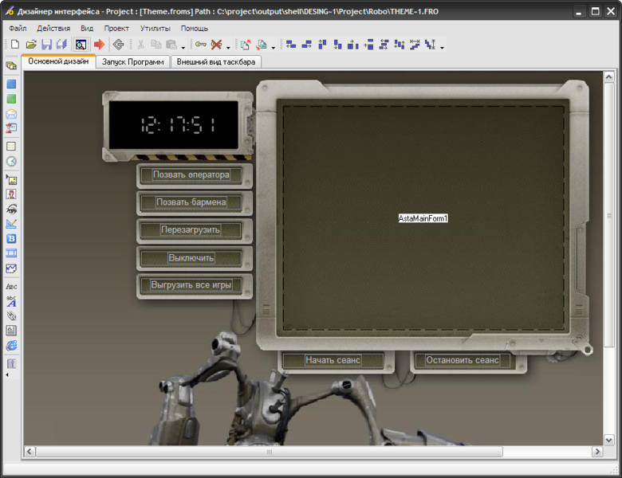The width and height of the screenshot is (622, 478).
Task: Click the horizontal scrollbar right arrow
Action: coord(597,452)
